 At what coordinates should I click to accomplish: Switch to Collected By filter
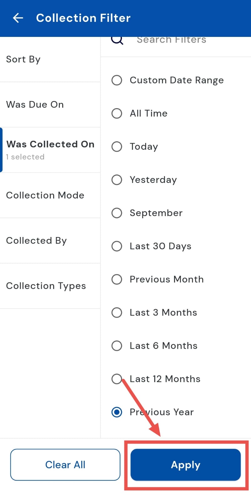tap(50, 240)
